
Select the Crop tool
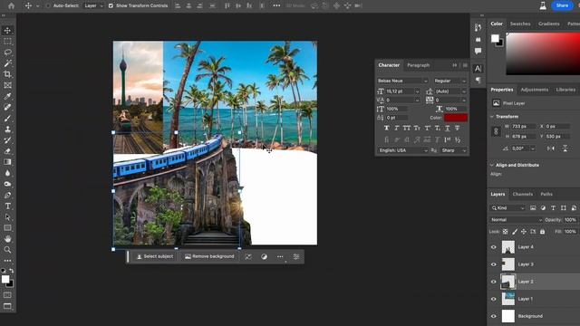pyautogui.click(x=7, y=74)
